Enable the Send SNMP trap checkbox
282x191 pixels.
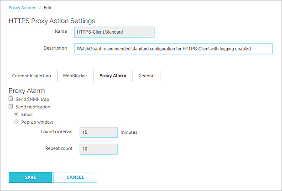(11, 99)
